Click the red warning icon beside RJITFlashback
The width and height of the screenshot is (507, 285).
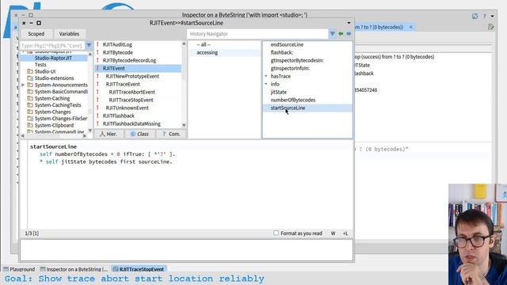pos(97,116)
